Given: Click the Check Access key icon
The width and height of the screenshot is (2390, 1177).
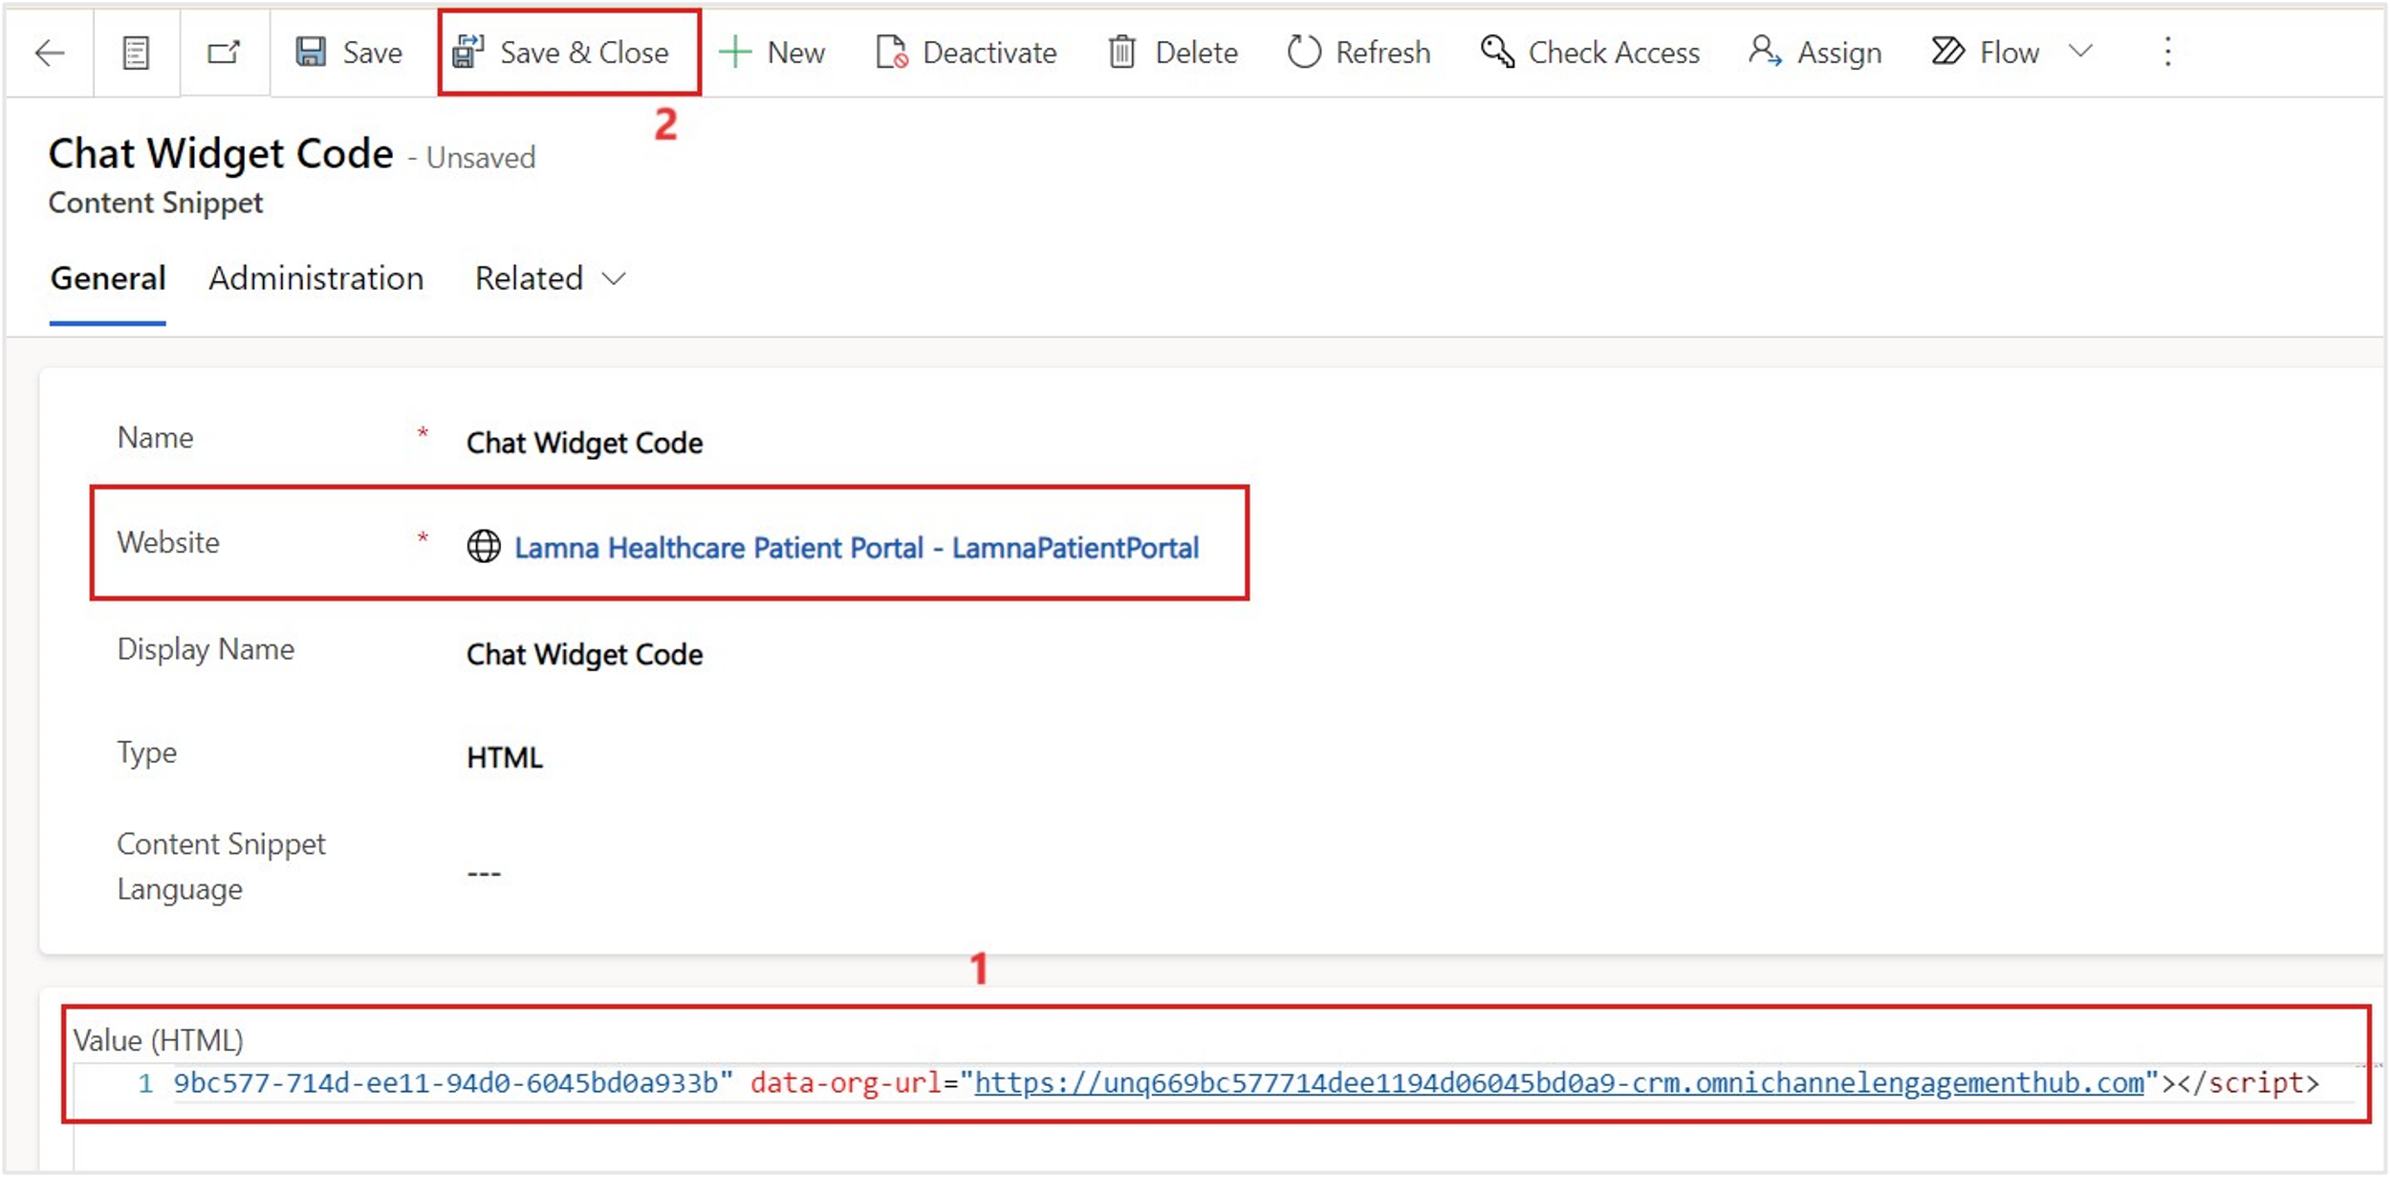Looking at the screenshot, I should (1498, 52).
